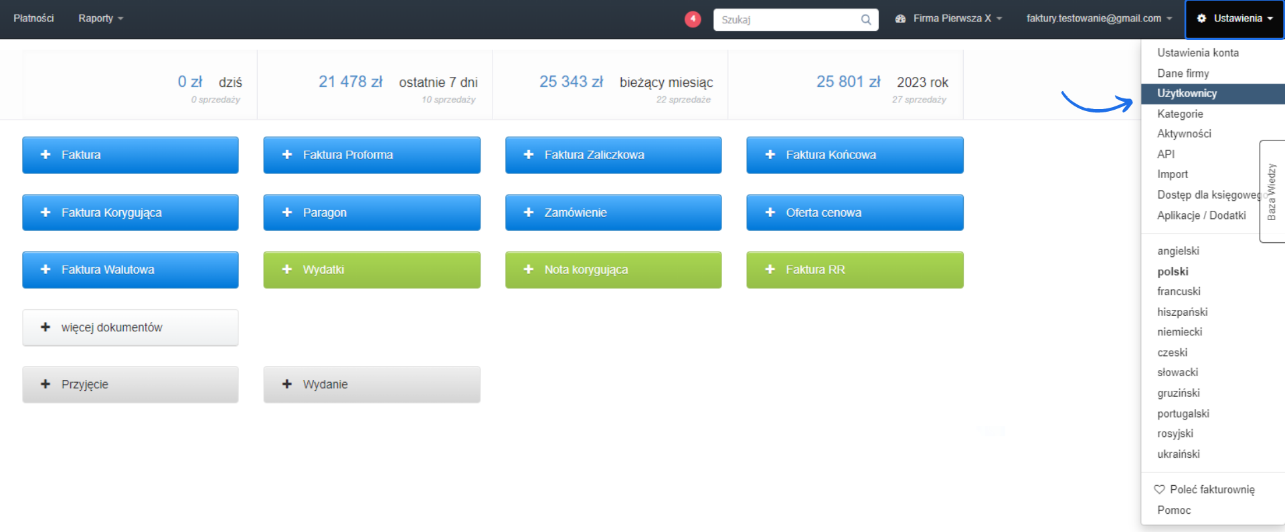
Task: Go to Płatności in the top navigation
Action: pos(33,19)
